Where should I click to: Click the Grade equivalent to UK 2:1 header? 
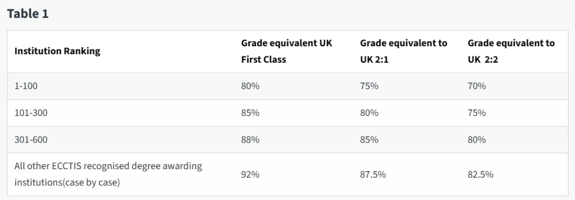click(x=404, y=51)
